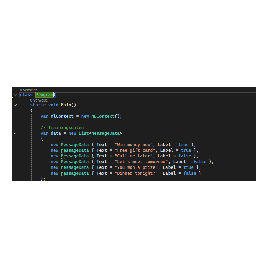Click the "Win money now" string

[x=134, y=145]
